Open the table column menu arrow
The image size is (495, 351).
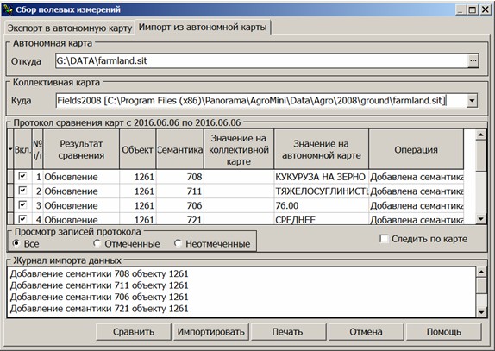(10, 149)
